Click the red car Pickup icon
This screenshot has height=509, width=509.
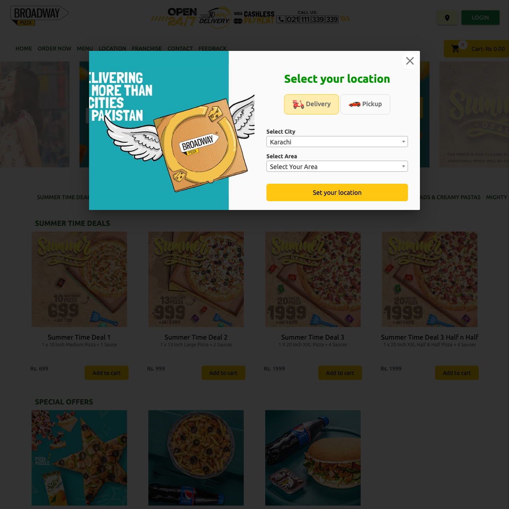click(x=354, y=104)
